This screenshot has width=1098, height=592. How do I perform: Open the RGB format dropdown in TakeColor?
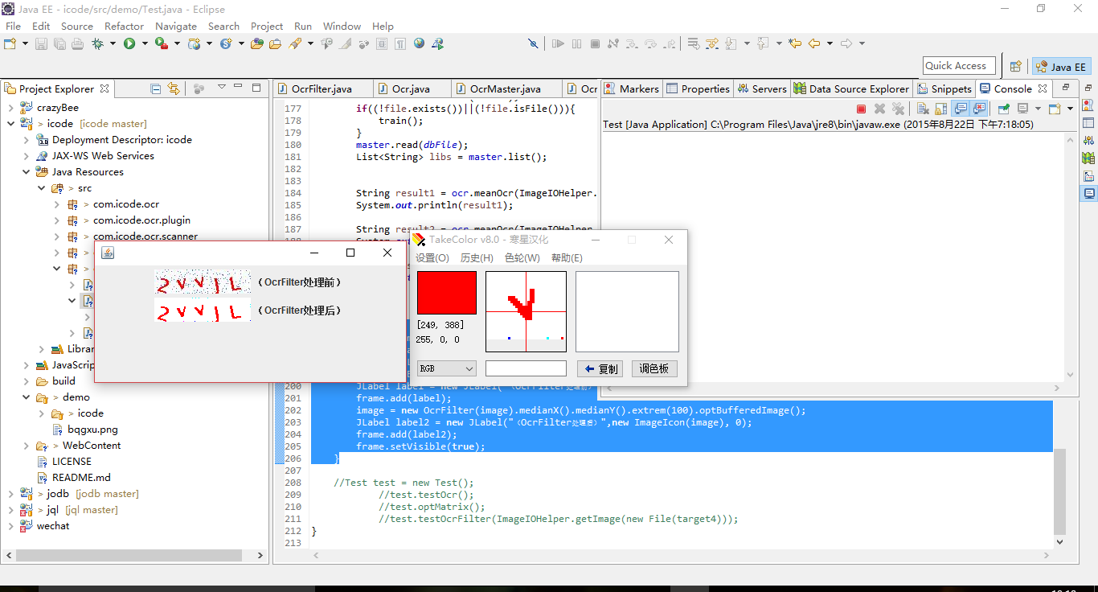tap(447, 368)
